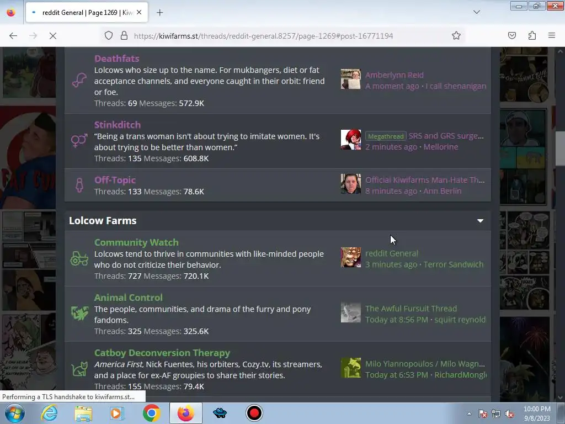Open the reddit General latest thread

click(x=392, y=253)
